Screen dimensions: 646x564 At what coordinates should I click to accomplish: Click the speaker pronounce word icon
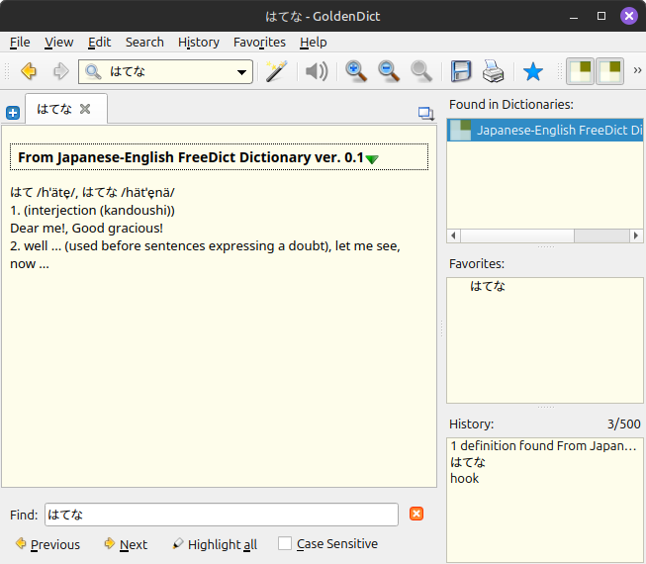(317, 71)
